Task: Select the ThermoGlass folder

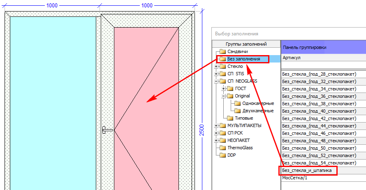Action: point(240,148)
